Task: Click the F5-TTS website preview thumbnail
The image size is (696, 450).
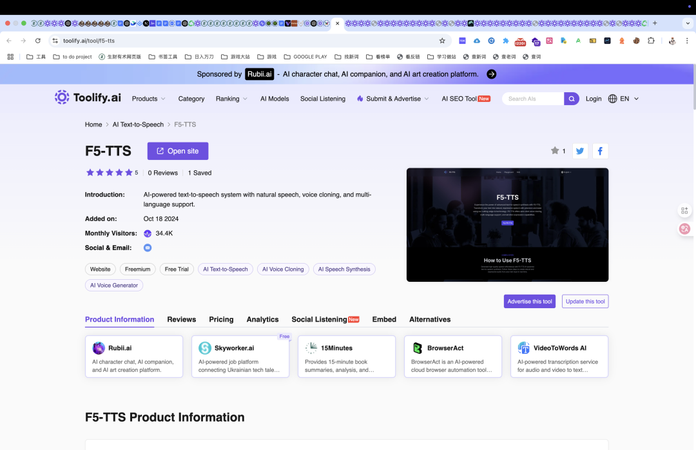Action: coord(507,225)
